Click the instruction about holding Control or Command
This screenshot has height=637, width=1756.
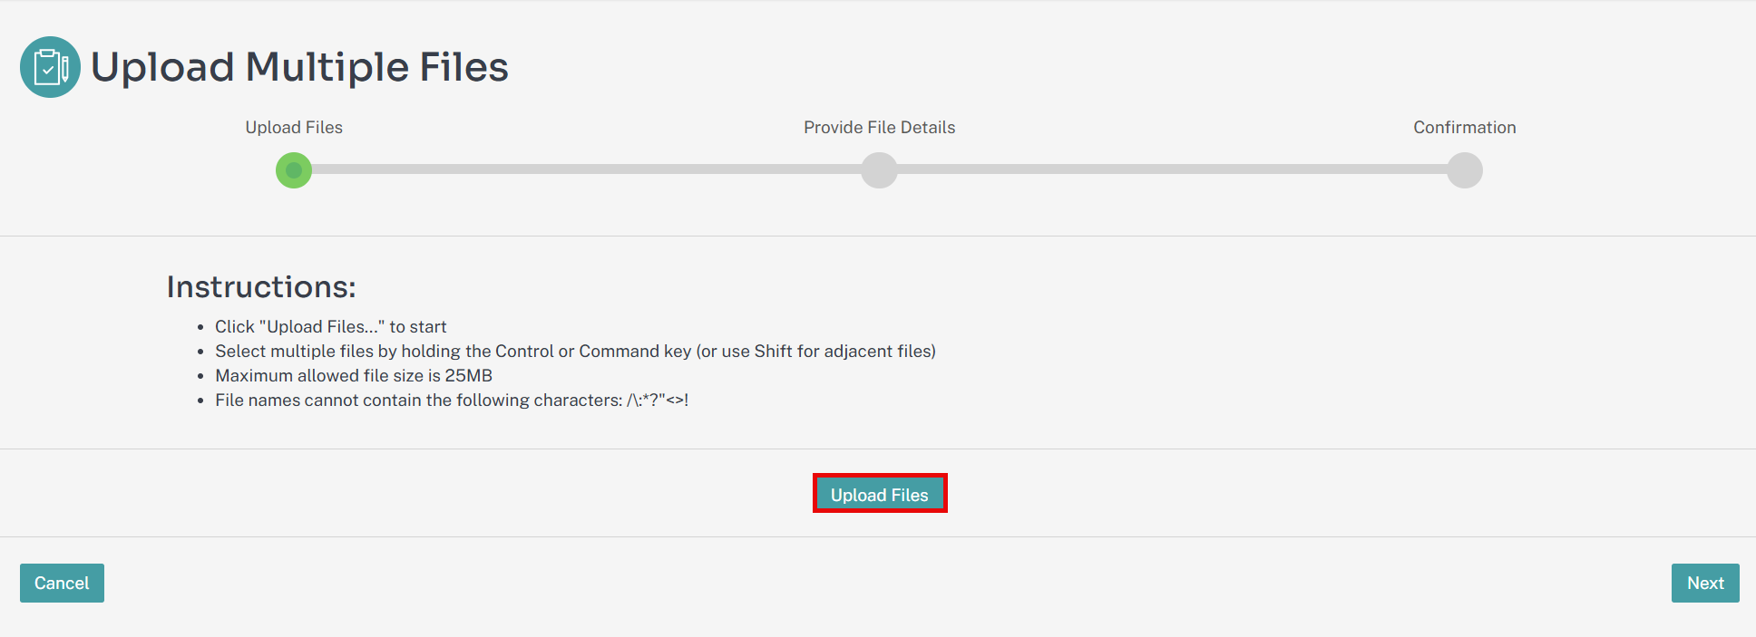click(575, 351)
